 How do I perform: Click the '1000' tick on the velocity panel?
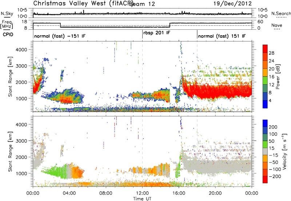pos(21,173)
